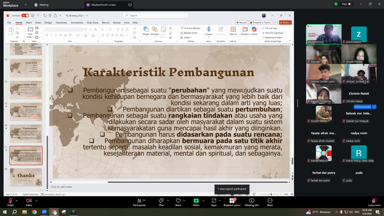This screenshot has height=216, width=384.
Task: Adjust the PowerPoint zoom slider
Action: [271, 194]
